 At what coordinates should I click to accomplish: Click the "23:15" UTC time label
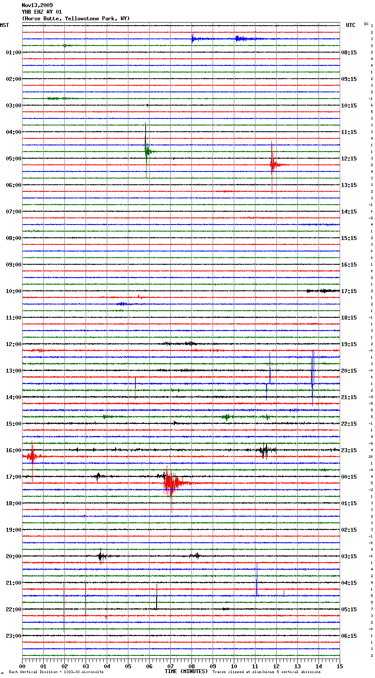[x=349, y=450]
